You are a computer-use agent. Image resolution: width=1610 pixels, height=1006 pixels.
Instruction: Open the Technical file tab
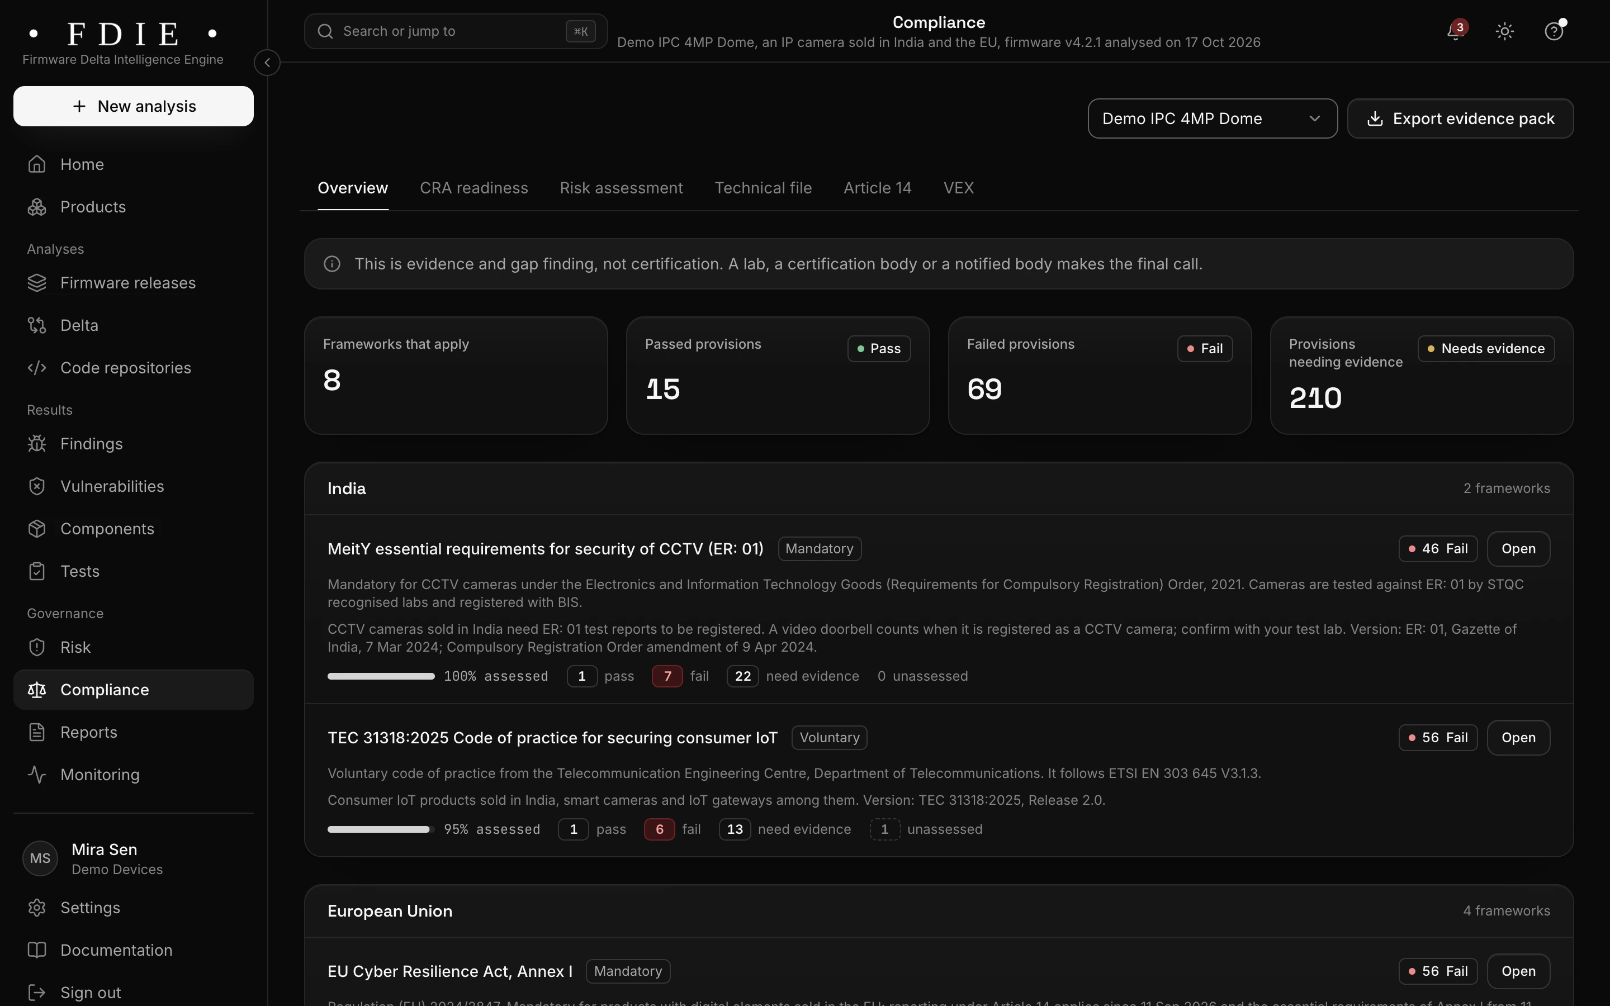tap(763, 188)
